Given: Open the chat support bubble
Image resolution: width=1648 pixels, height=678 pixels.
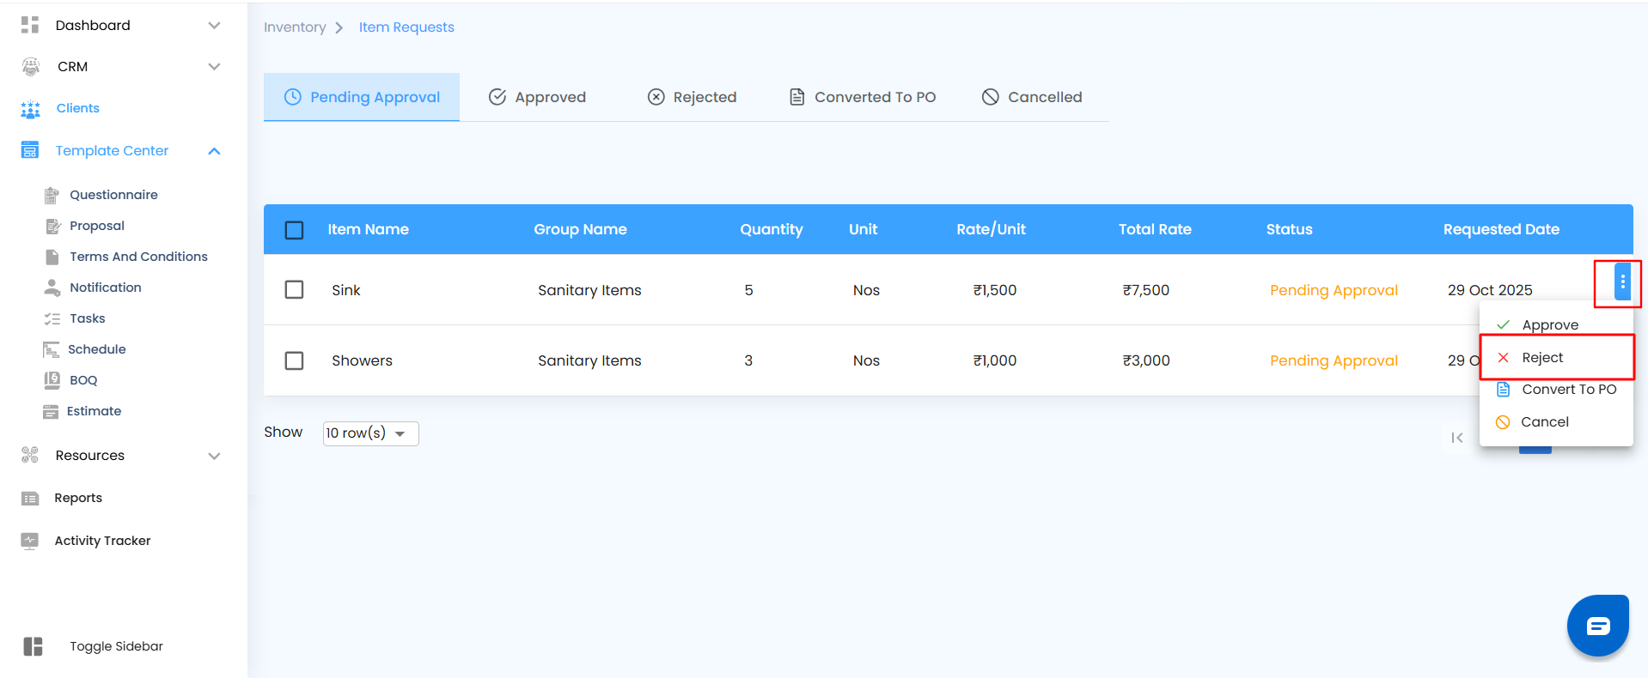Looking at the screenshot, I should point(1598,626).
